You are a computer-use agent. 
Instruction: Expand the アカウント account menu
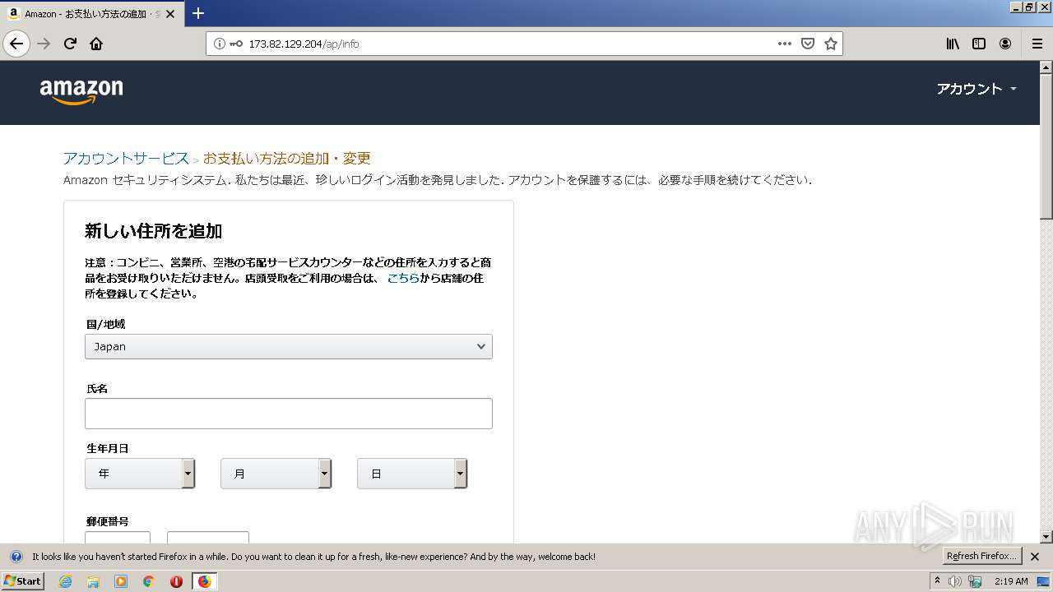coord(976,89)
